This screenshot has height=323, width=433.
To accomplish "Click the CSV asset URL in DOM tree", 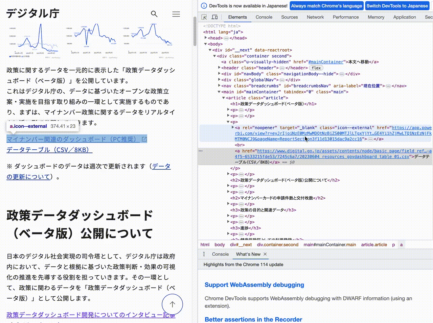I will 333,154.
